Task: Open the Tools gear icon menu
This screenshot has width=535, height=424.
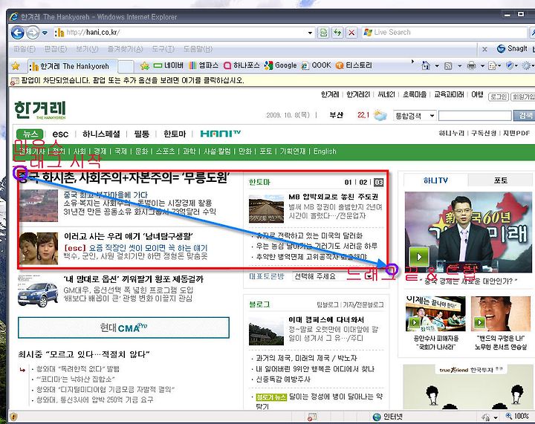Action: coord(528,66)
